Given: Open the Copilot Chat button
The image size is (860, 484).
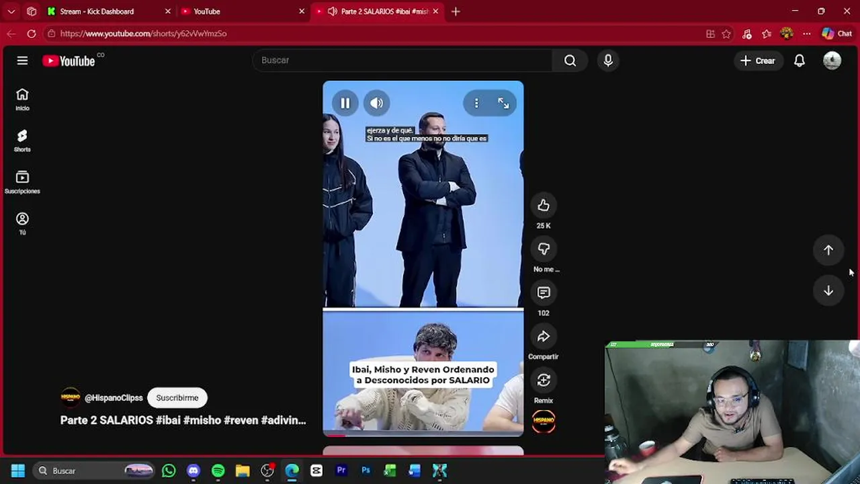Looking at the screenshot, I should click(836, 34).
